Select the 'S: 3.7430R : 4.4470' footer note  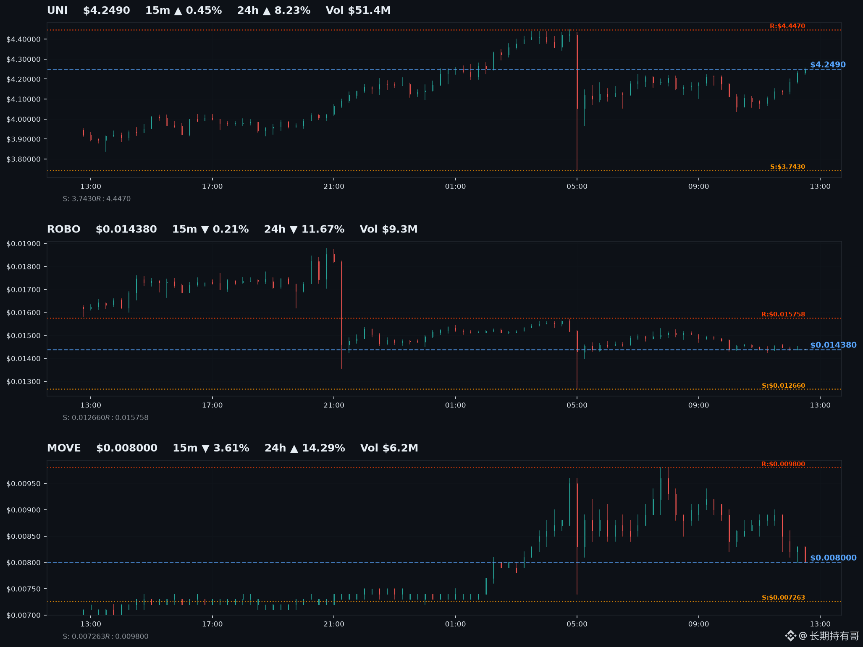click(97, 199)
